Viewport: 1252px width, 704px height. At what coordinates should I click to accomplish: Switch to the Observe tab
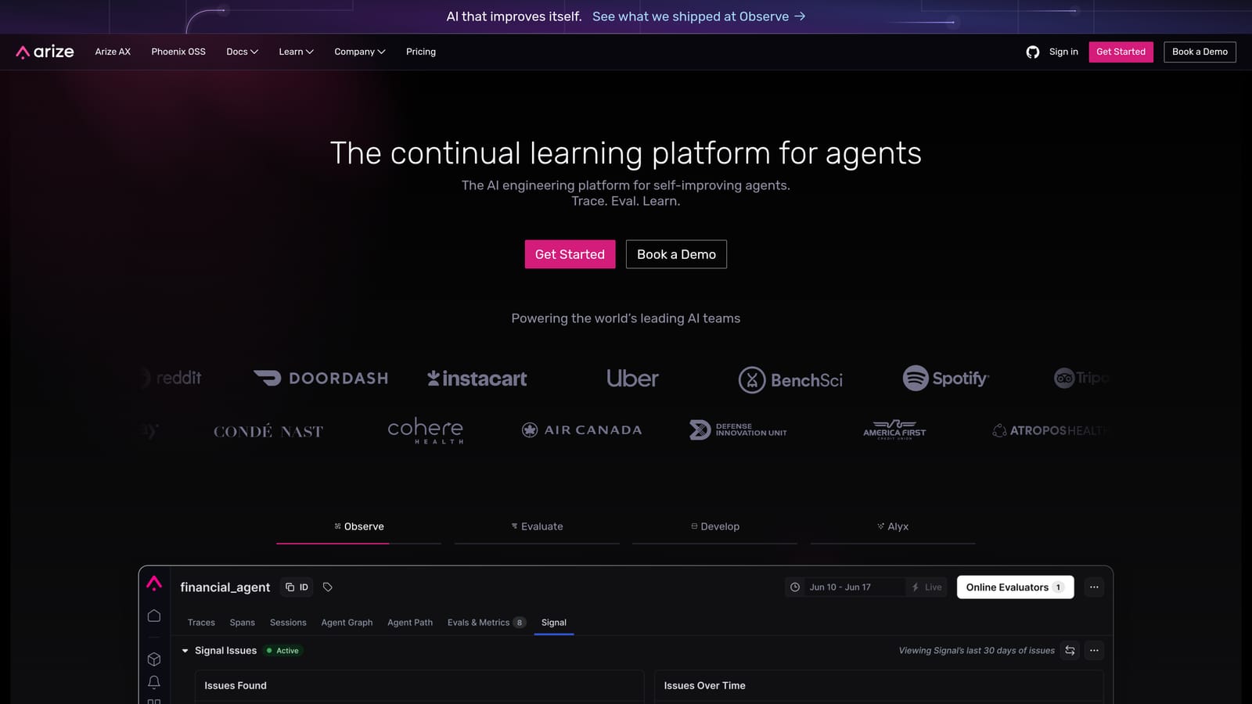(x=359, y=526)
